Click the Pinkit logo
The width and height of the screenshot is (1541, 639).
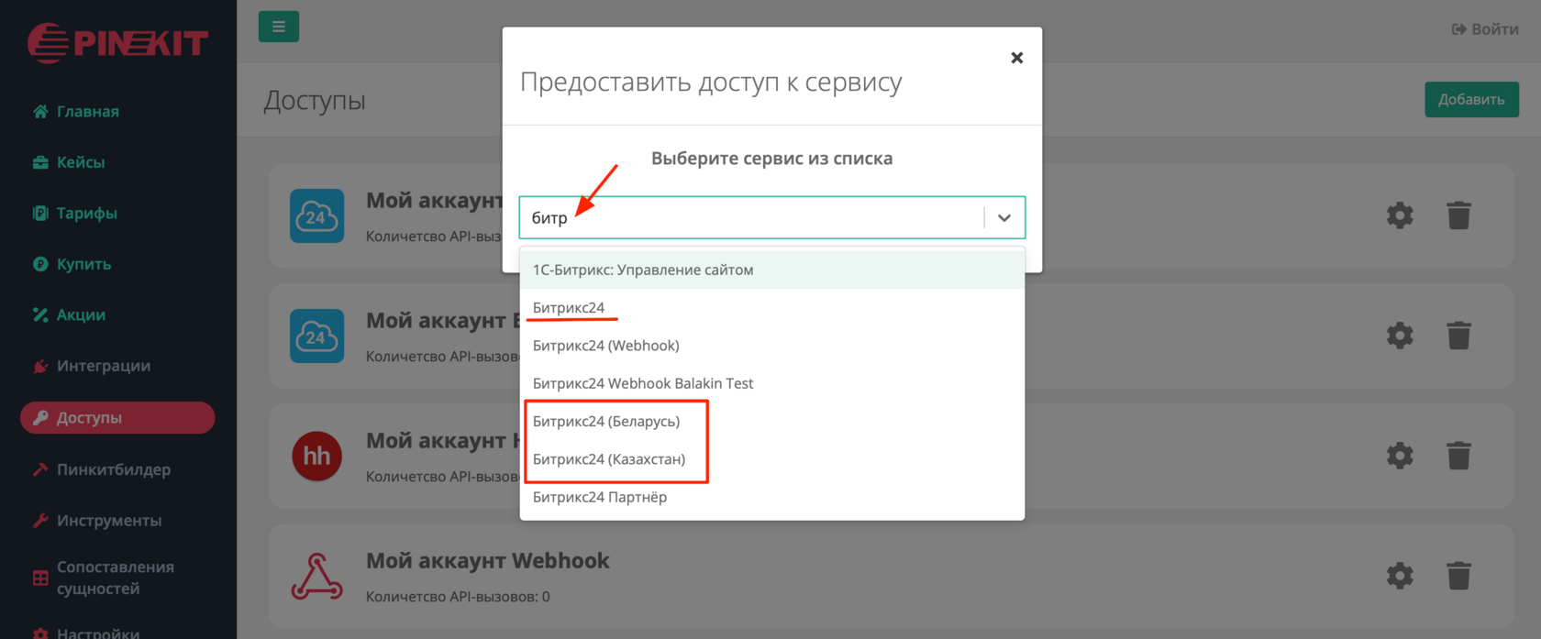click(x=117, y=42)
